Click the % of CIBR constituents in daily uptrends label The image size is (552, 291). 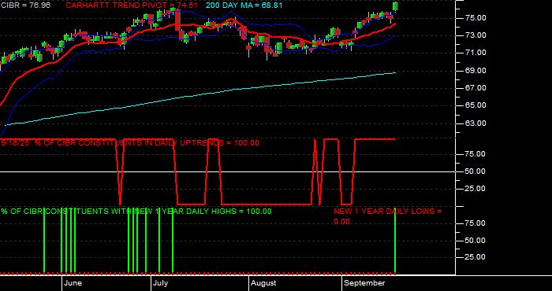pos(130,143)
